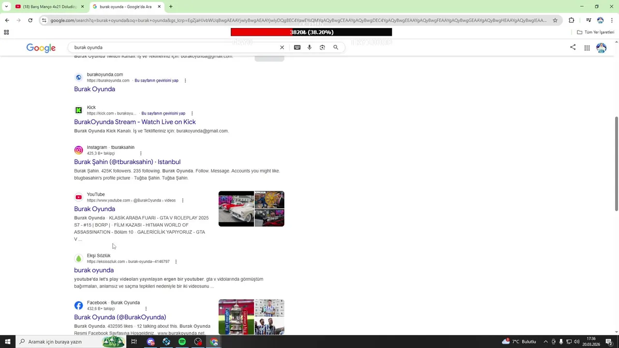Focus the browser address bar URL
The width and height of the screenshot is (619, 348).
point(298,20)
